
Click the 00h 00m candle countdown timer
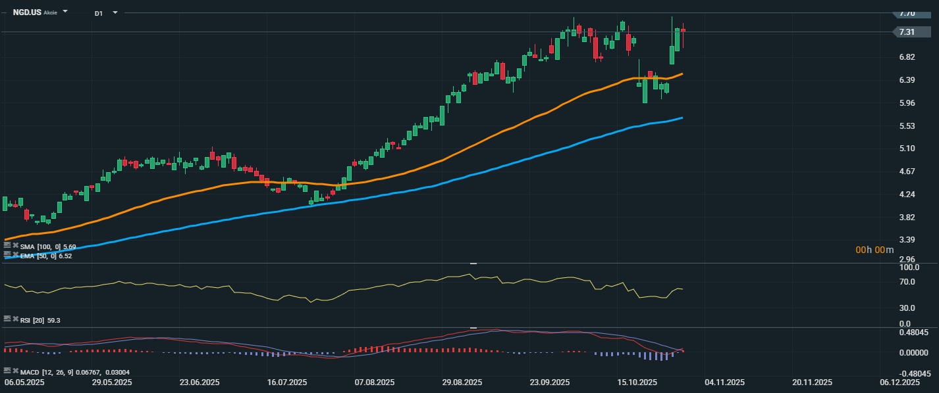874,250
